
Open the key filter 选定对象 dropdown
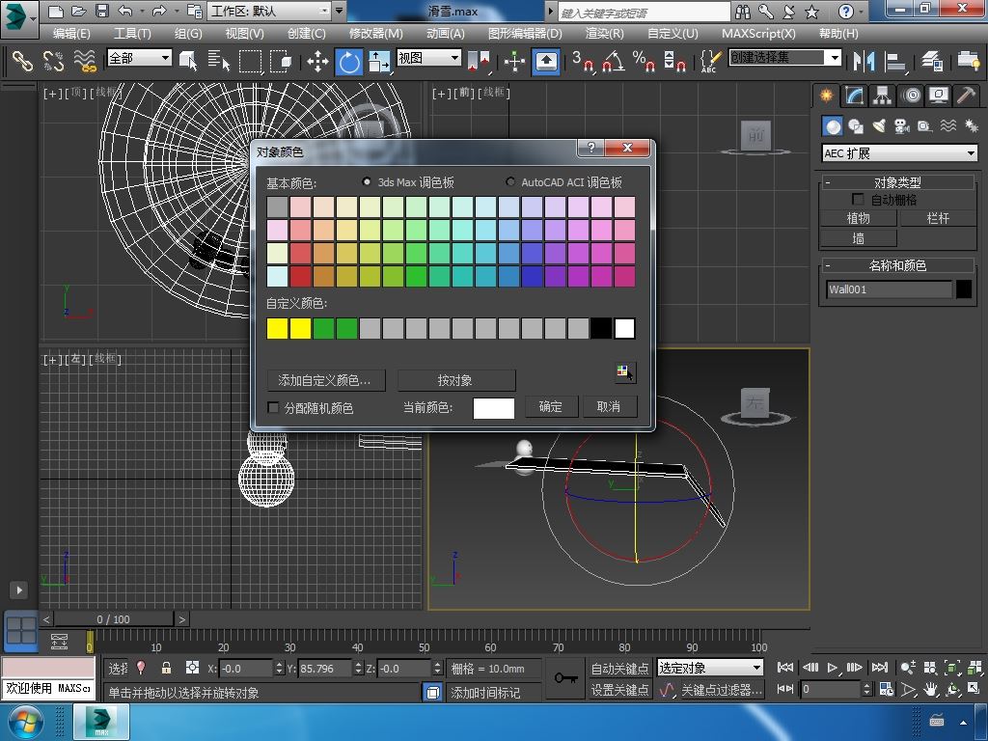tap(710, 668)
